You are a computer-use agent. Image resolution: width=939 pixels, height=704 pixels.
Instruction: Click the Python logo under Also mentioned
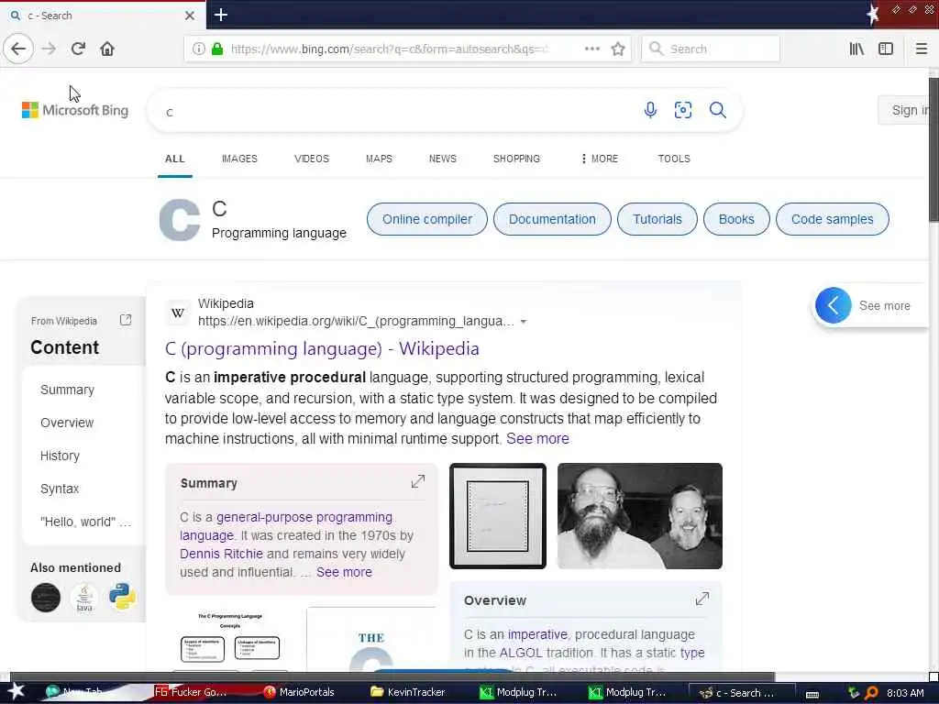[122, 598]
